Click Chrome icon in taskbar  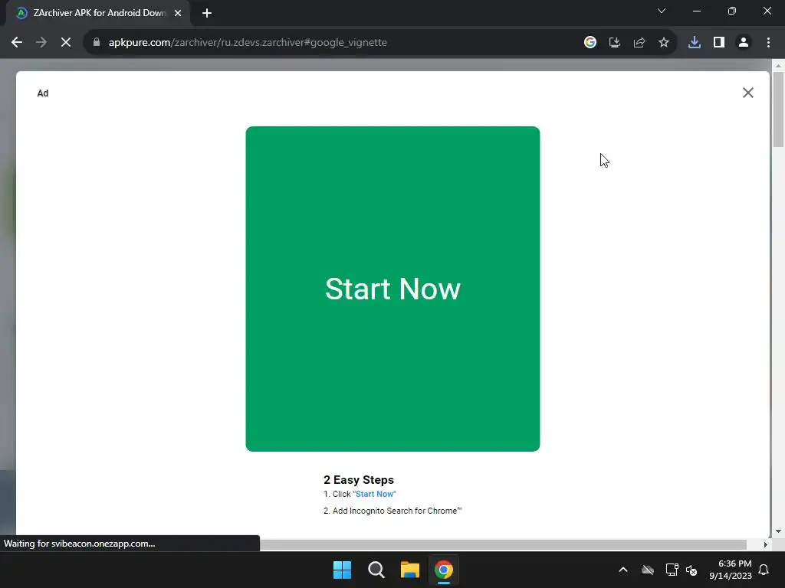click(x=444, y=570)
